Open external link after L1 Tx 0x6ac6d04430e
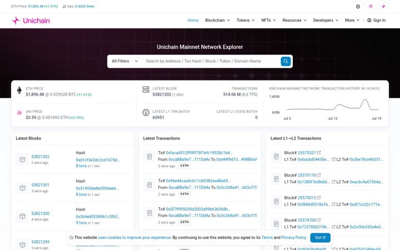The width and height of the screenshot is (400, 250). click(333, 159)
